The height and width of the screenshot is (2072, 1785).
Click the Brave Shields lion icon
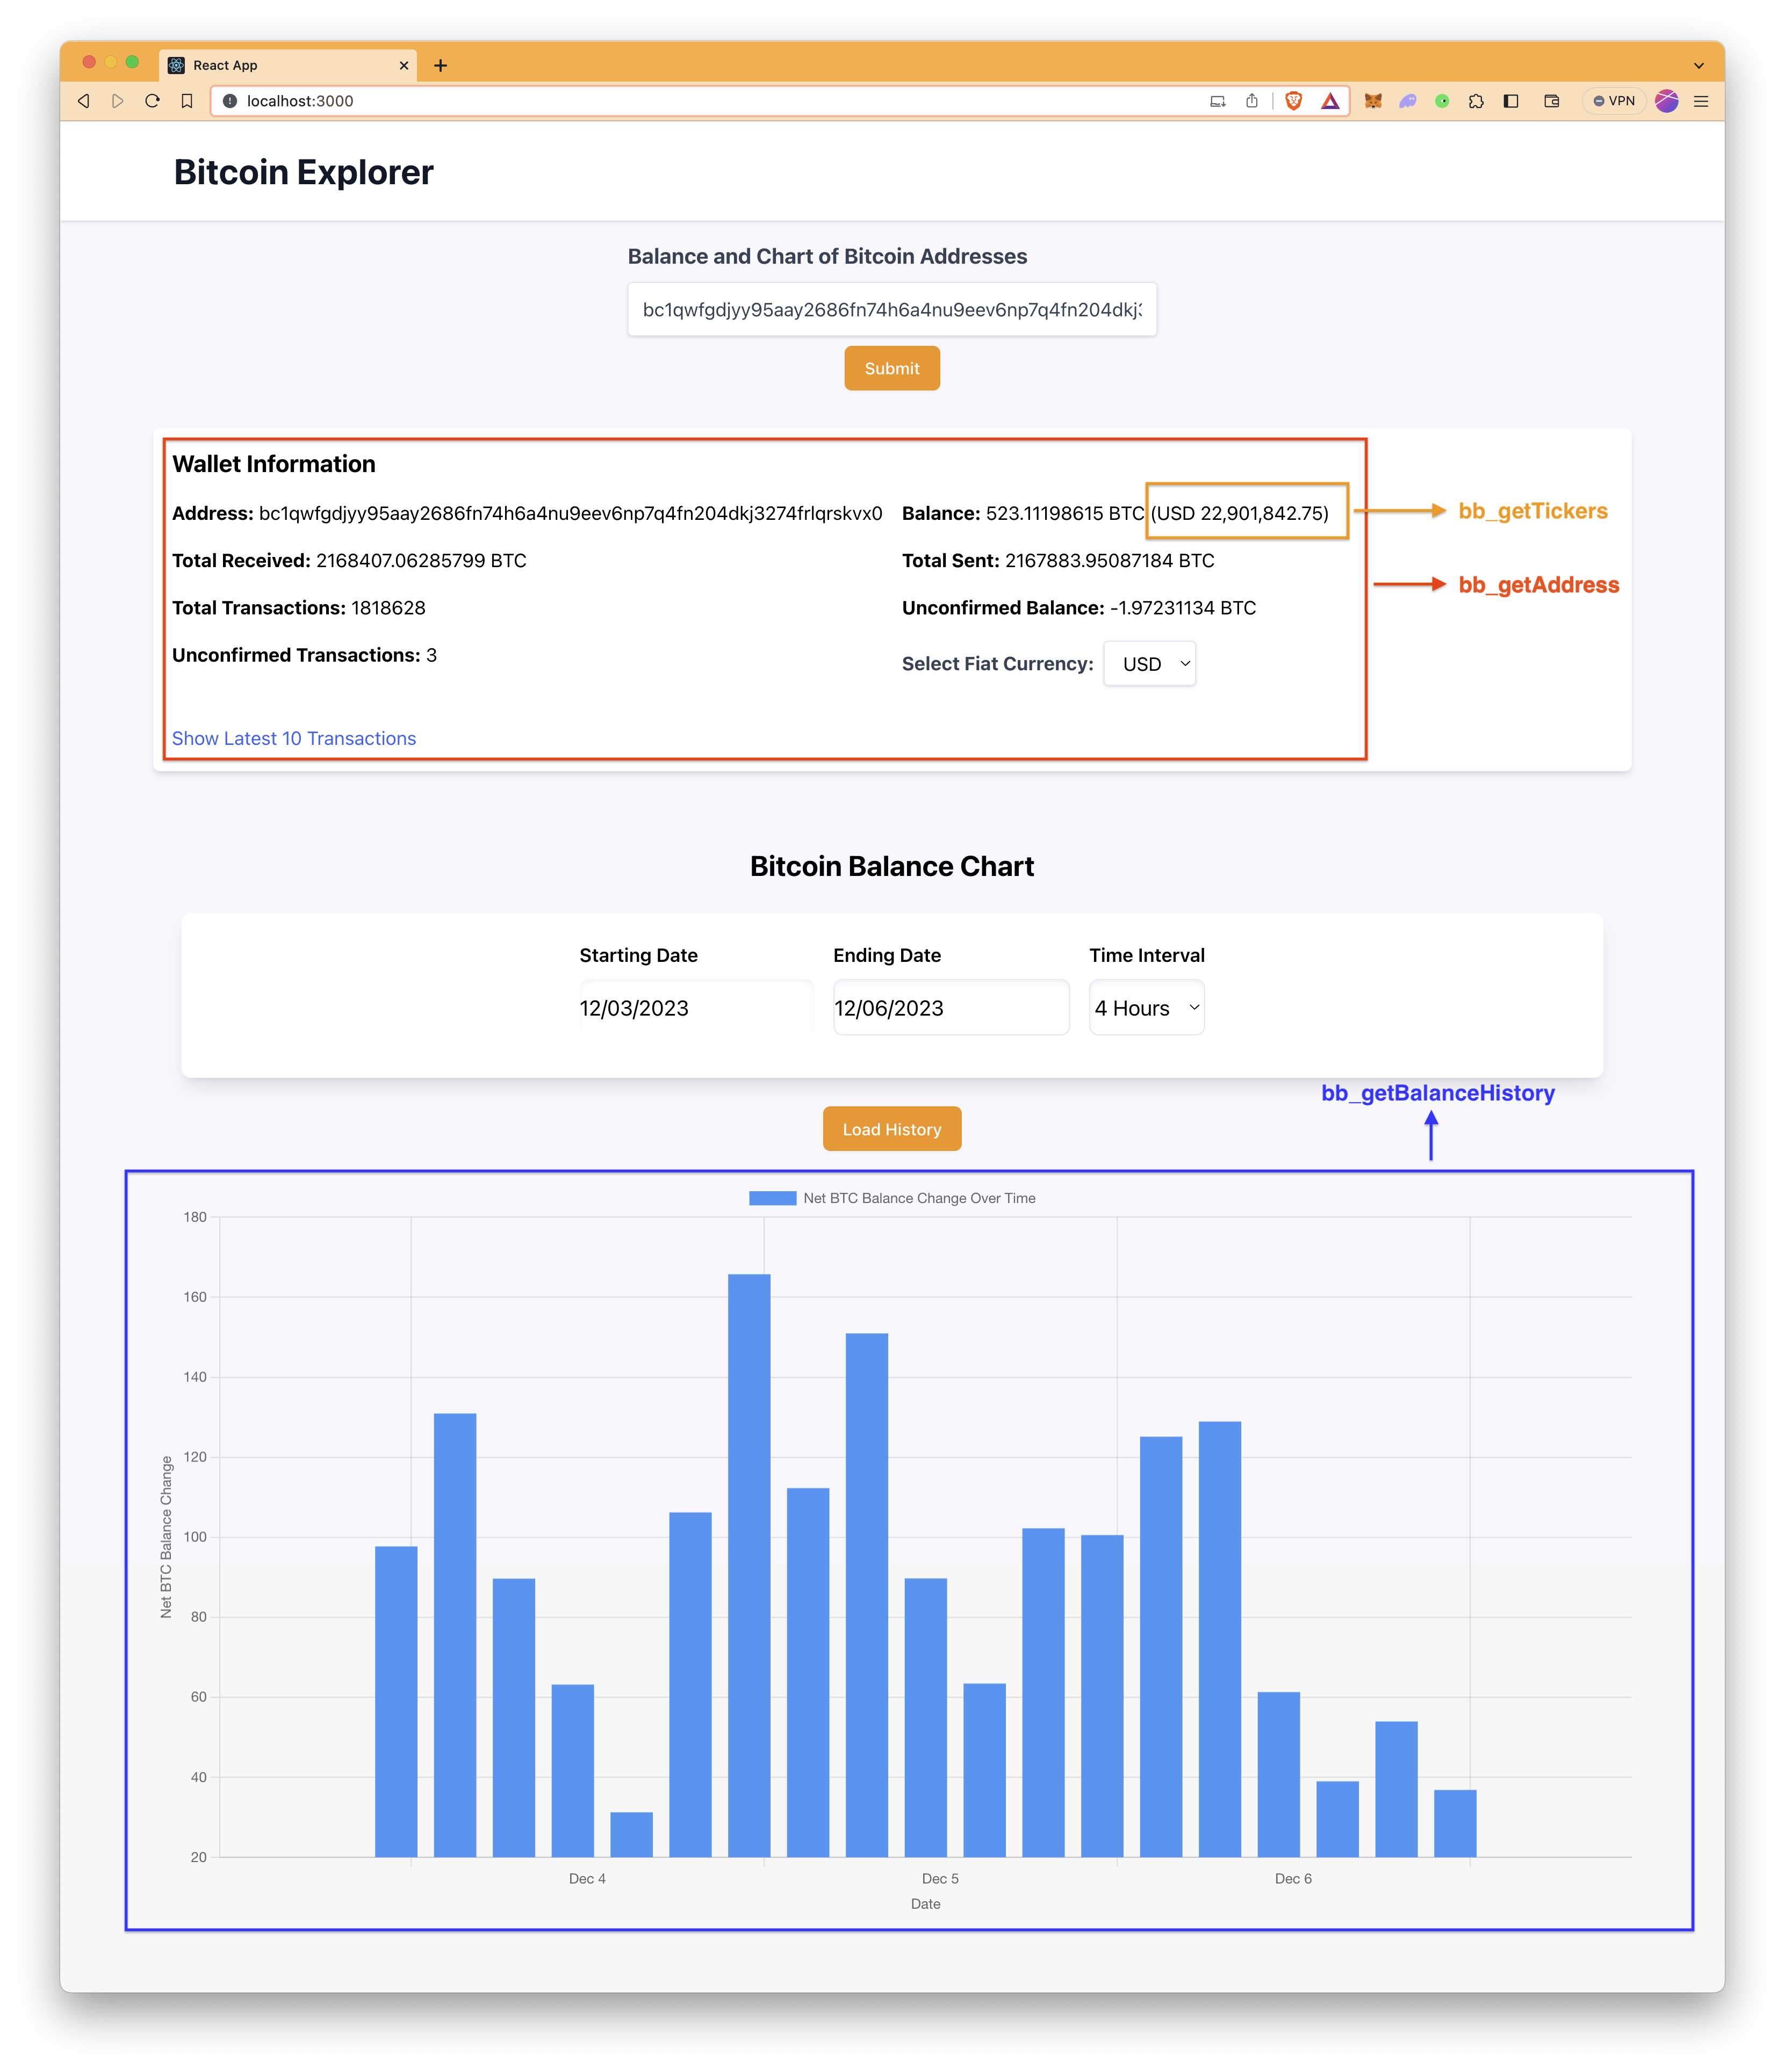[1294, 101]
